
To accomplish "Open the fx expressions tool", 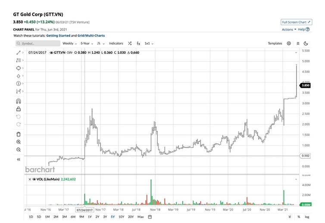I will [x=138, y=43].
